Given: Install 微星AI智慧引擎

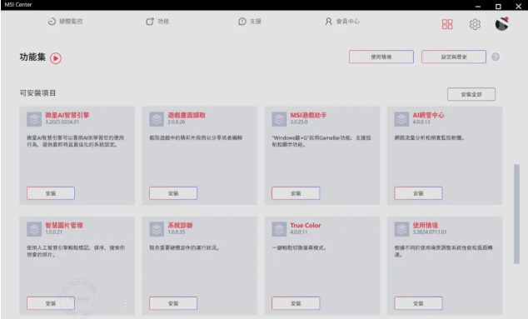Looking at the screenshot, I should click(51, 193).
